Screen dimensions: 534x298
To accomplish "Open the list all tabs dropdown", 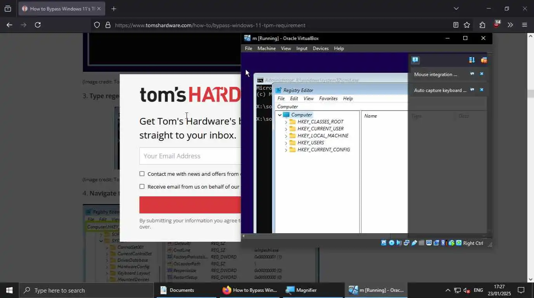I will coord(456,9).
